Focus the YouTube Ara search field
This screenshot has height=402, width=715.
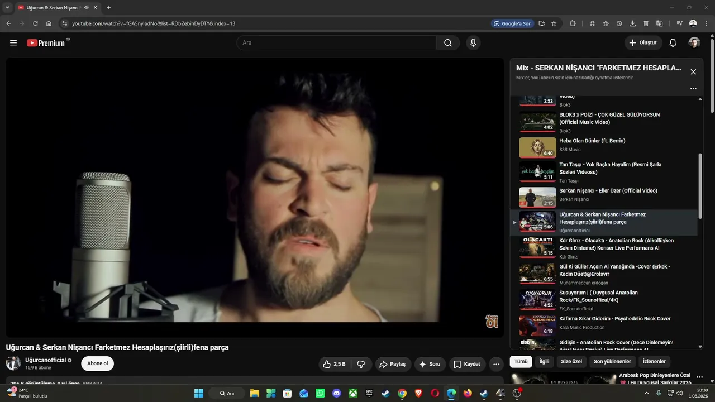337,43
